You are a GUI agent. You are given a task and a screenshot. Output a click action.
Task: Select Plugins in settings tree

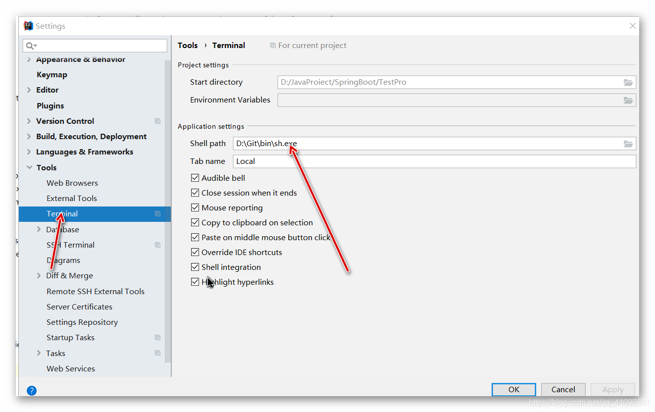pos(50,105)
